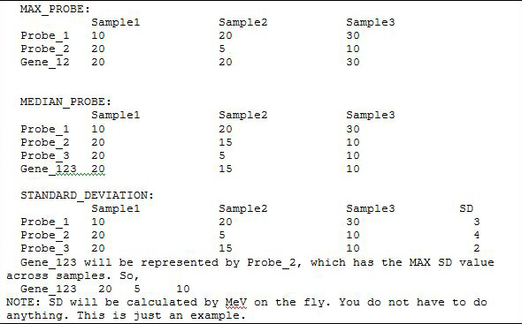The height and width of the screenshot is (324, 522).
Task: Click Probe_2 in the sentence about MAX SD
Action: tap(272, 262)
